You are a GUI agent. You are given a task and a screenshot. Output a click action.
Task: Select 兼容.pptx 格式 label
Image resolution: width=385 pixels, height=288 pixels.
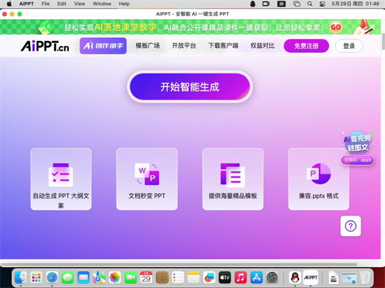319,196
